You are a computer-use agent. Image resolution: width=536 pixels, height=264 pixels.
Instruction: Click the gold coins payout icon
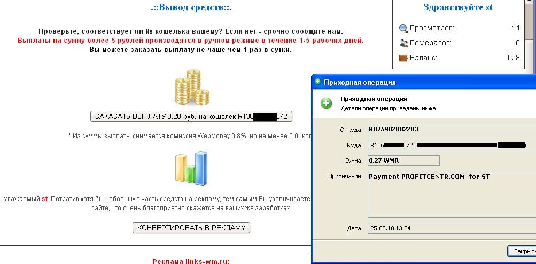click(192, 89)
